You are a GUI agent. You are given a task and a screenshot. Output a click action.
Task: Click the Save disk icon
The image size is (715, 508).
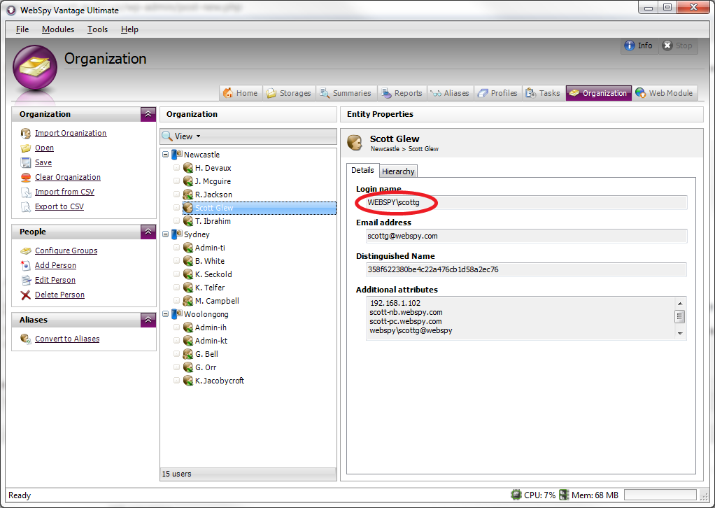click(25, 163)
